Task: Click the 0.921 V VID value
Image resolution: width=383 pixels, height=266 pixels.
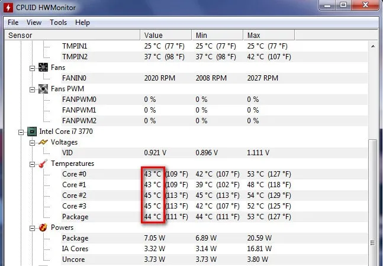Action: [155, 153]
